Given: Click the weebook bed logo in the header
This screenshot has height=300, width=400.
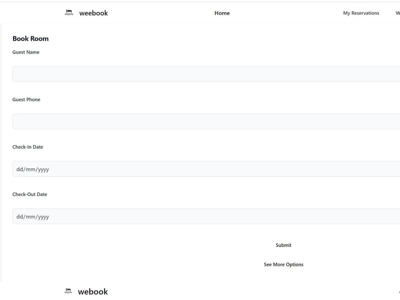Looking at the screenshot, I should [x=68, y=12].
